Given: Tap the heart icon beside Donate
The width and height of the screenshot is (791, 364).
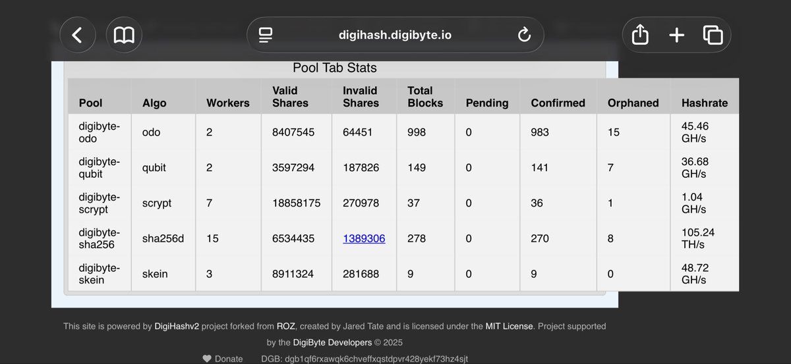Looking at the screenshot, I should (x=207, y=359).
